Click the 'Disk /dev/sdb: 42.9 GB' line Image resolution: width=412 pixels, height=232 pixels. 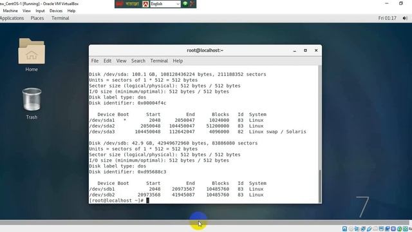pyautogui.click(x=173, y=143)
